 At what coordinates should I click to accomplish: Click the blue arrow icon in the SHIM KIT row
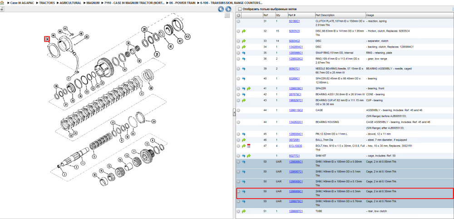pyautogui.click(x=244, y=156)
